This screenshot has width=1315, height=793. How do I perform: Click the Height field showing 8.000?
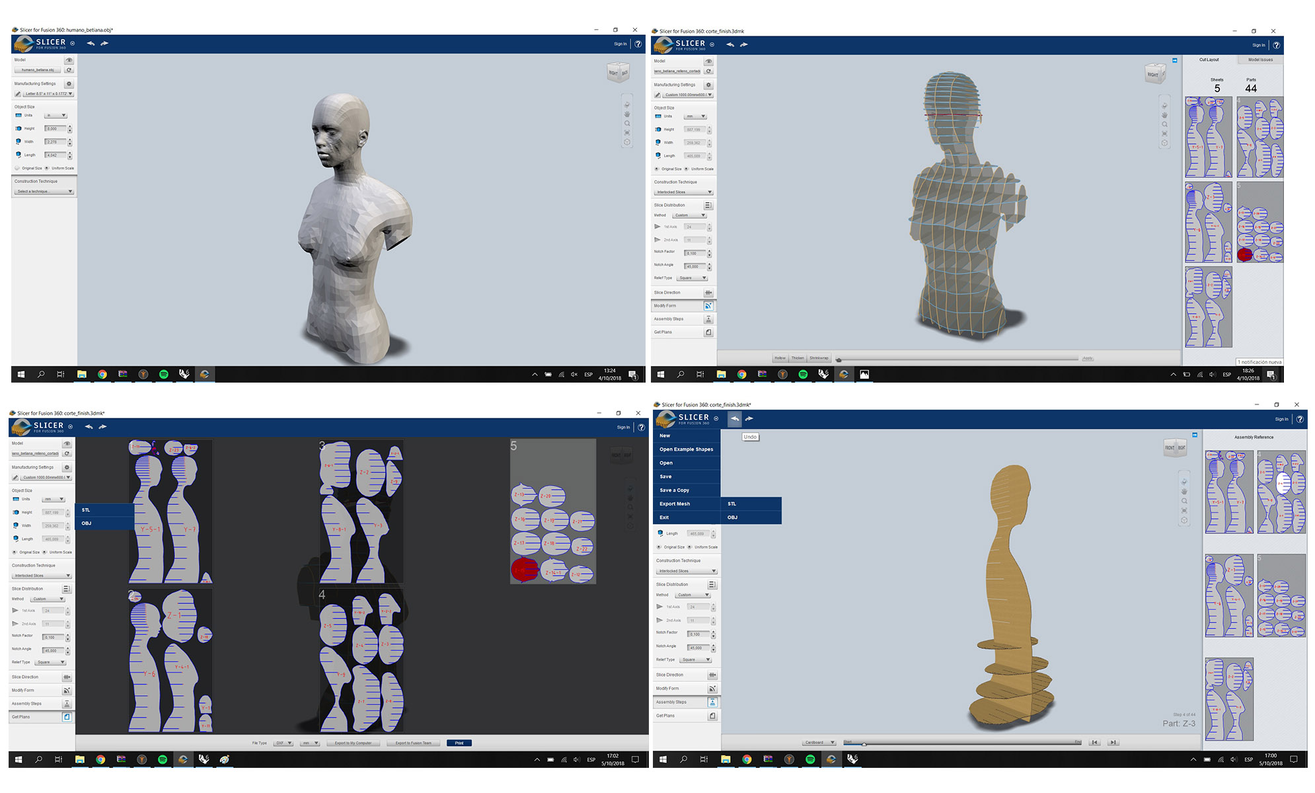pos(55,129)
